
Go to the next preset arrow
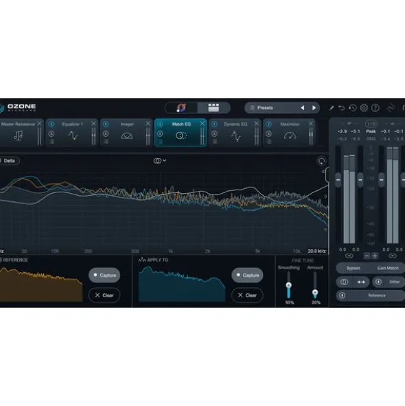[314, 108]
